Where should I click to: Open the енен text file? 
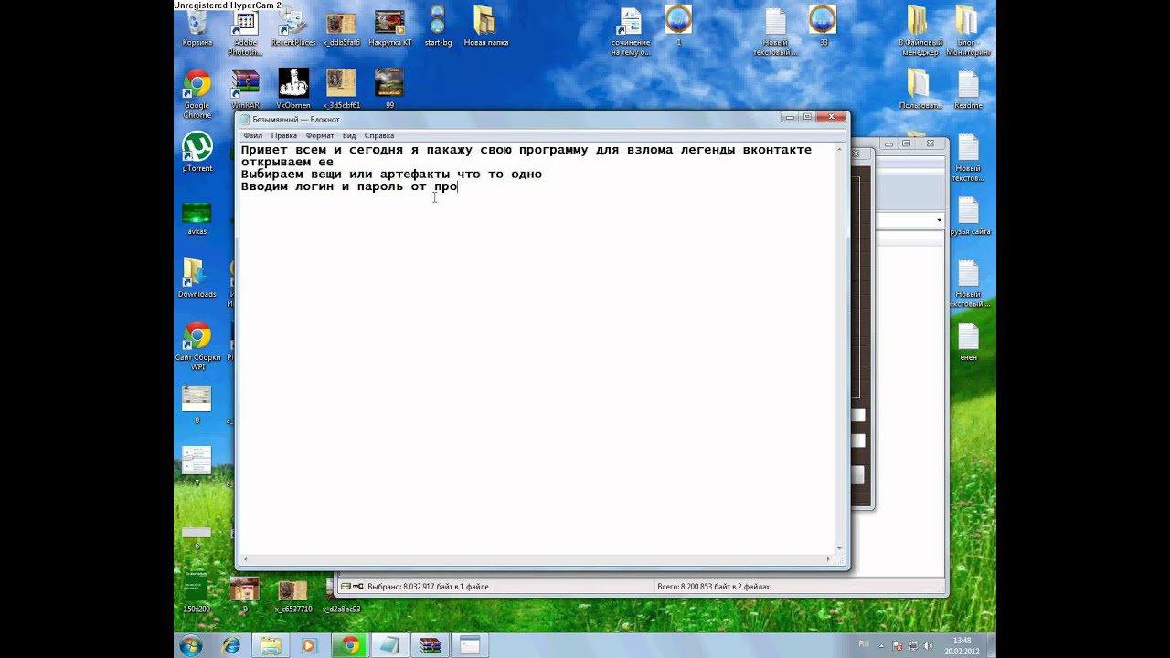(x=968, y=342)
